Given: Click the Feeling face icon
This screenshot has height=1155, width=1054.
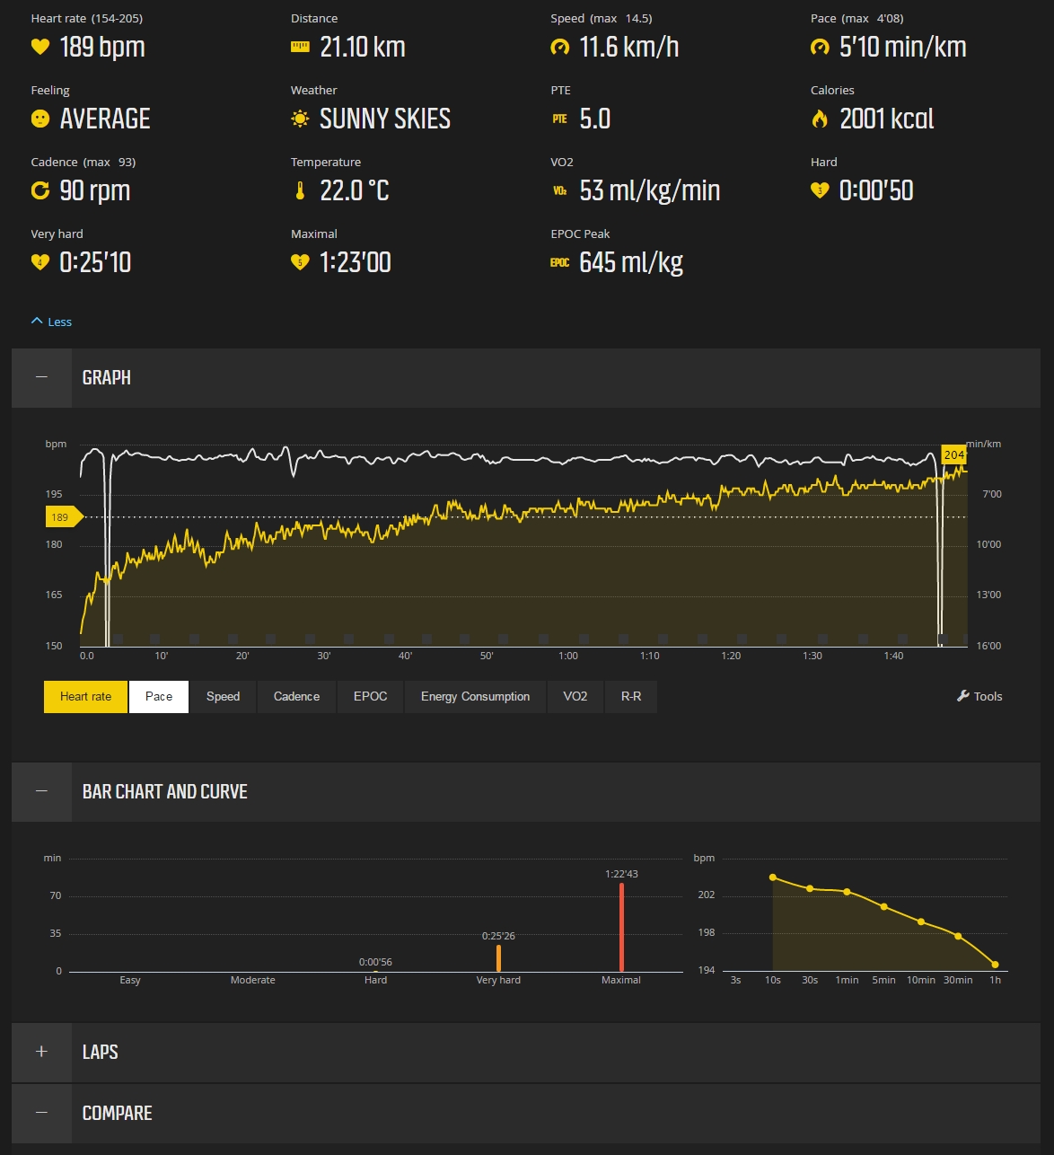Looking at the screenshot, I should (x=40, y=119).
